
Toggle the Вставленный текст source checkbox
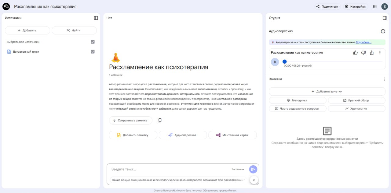click(x=93, y=51)
